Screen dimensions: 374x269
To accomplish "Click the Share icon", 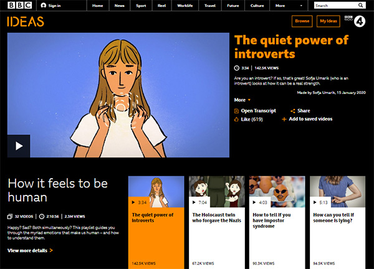I will pos(293,111).
